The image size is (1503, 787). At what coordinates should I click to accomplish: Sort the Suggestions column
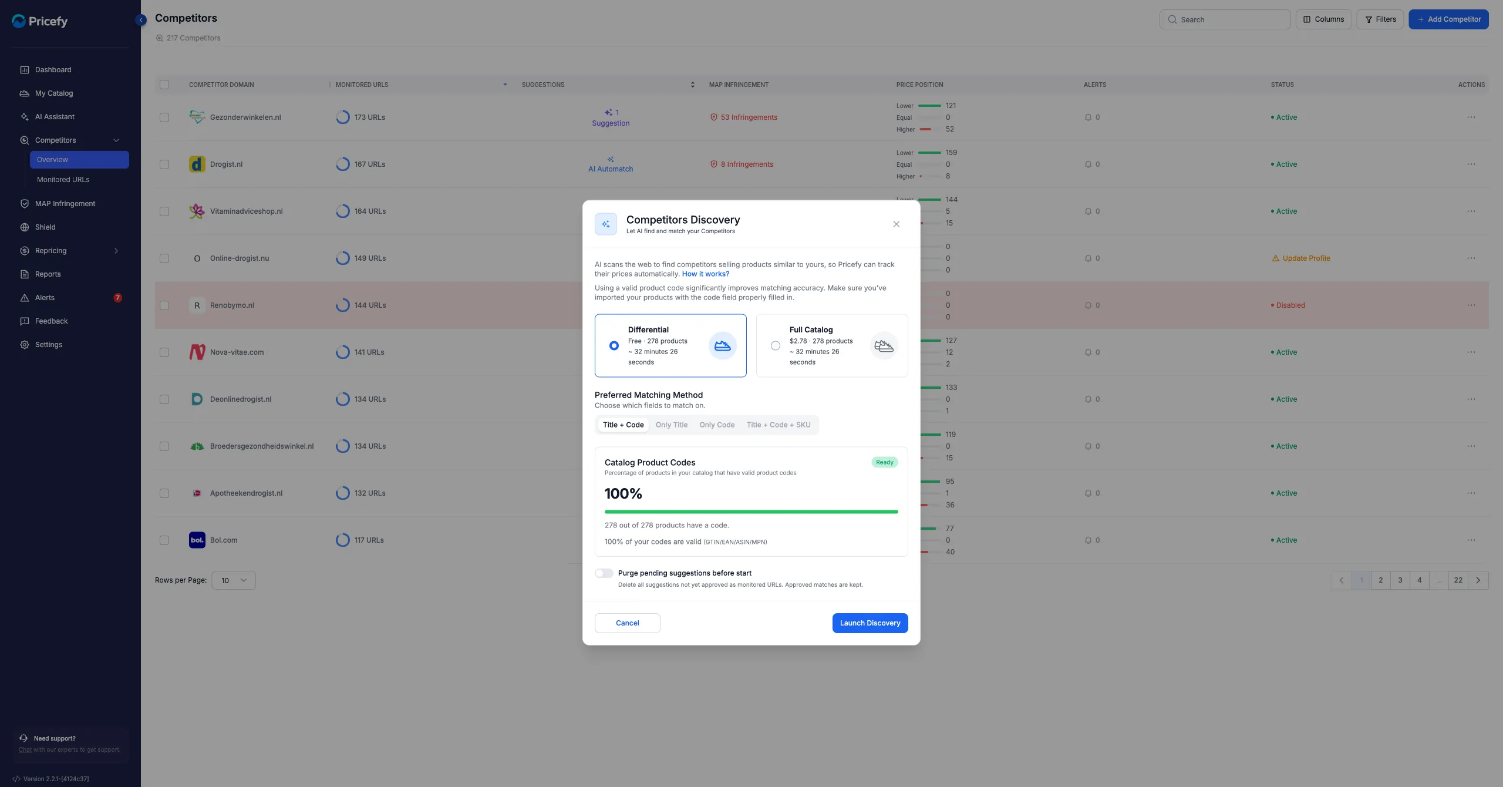click(693, 85)
